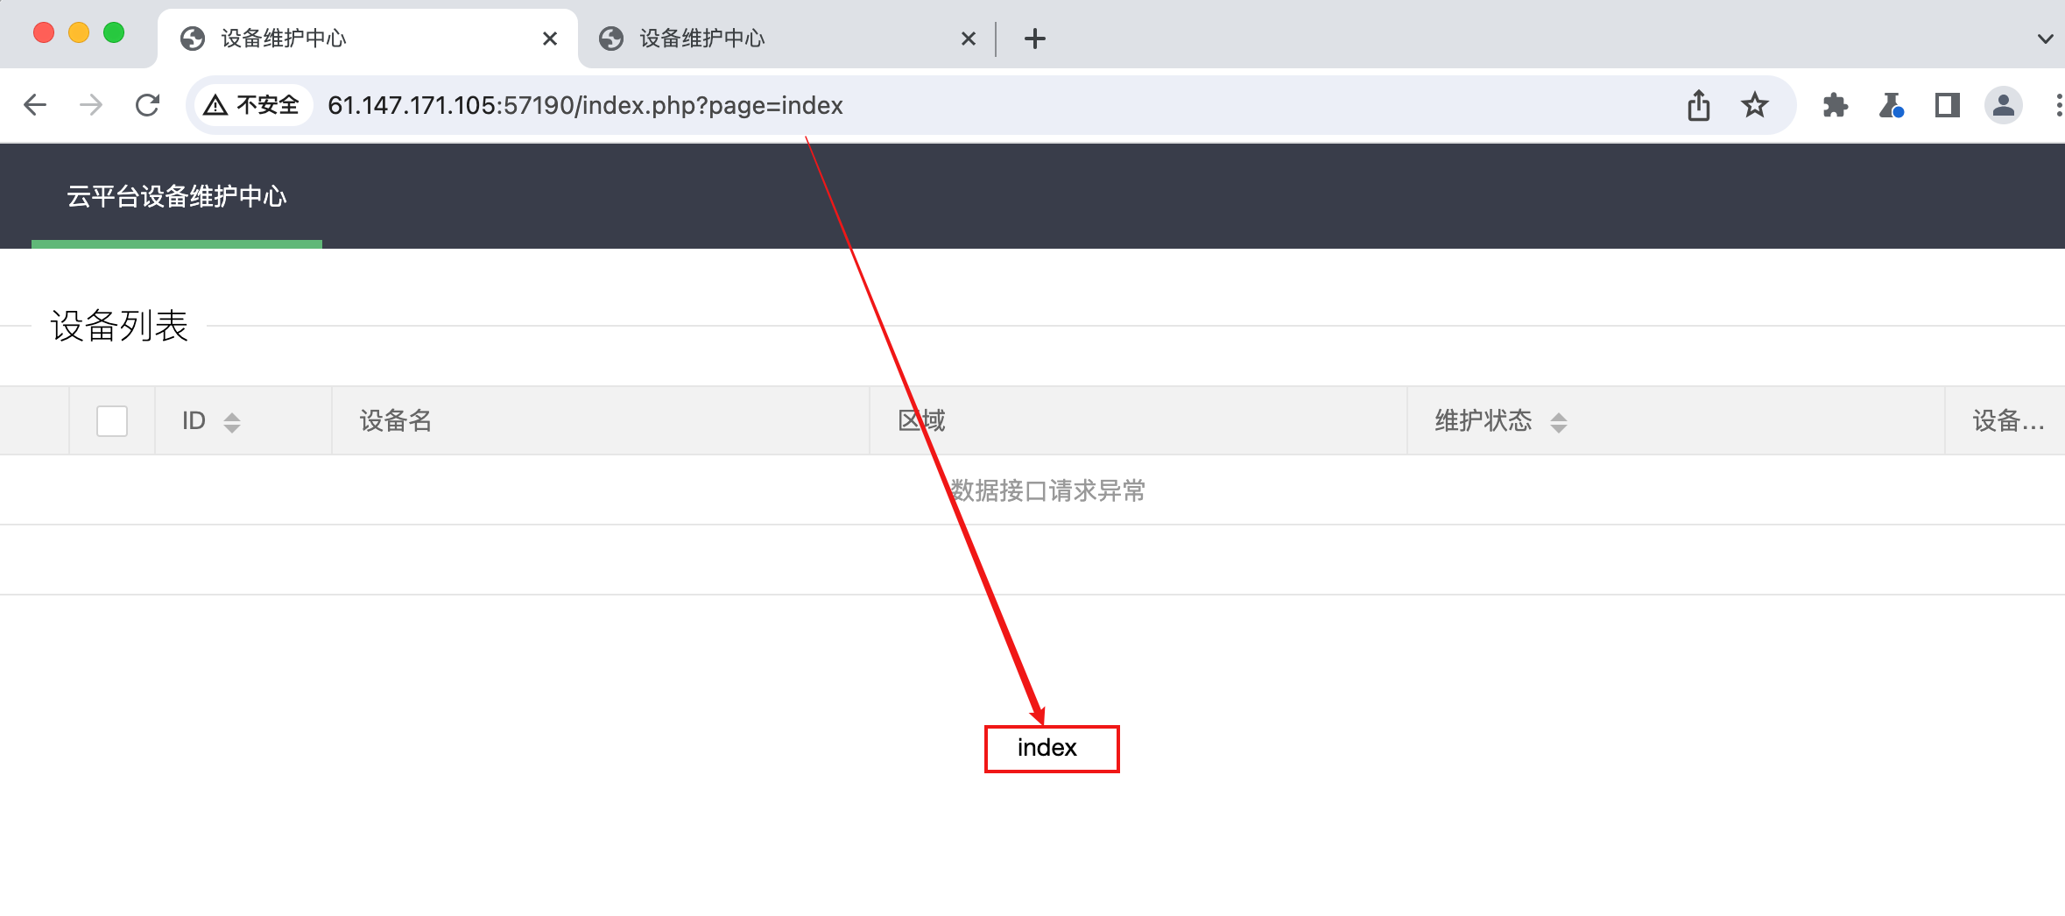Open Chrome's three-dot menu
Viewport: 2065px width, 916px height.
(x=2059, y=104)
